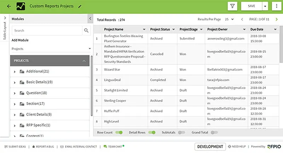
Task: Open the Due Date column dropdown
Action: click(275, 29)
